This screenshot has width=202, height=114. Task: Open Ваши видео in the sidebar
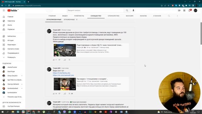pos(12,45)
